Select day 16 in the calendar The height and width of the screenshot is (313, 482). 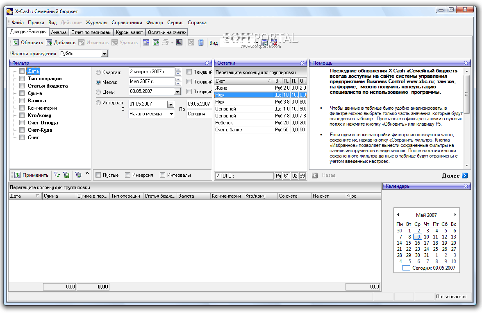pyautogui.click(x=417, y=243)
